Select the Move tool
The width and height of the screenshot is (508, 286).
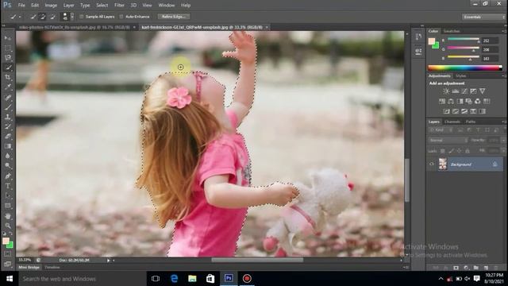tap(8, 38)
